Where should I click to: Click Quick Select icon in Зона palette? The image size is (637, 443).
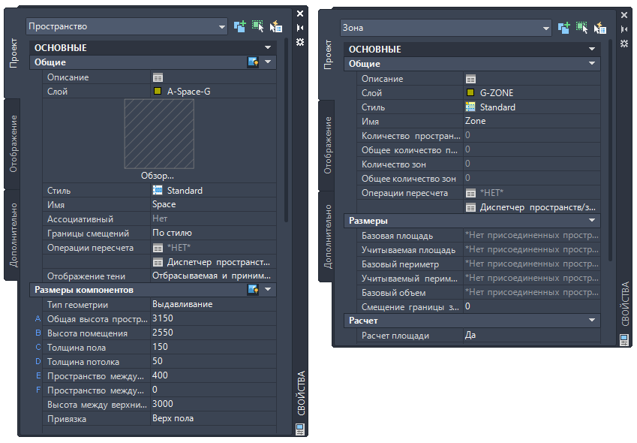tap(600, 28)
